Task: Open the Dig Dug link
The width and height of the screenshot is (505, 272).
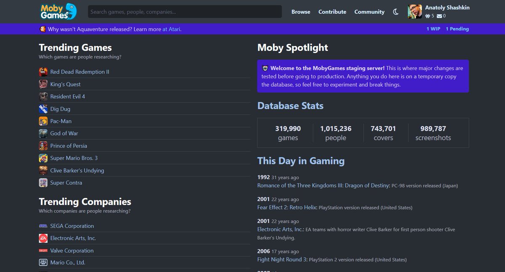Action: (60, 109)
